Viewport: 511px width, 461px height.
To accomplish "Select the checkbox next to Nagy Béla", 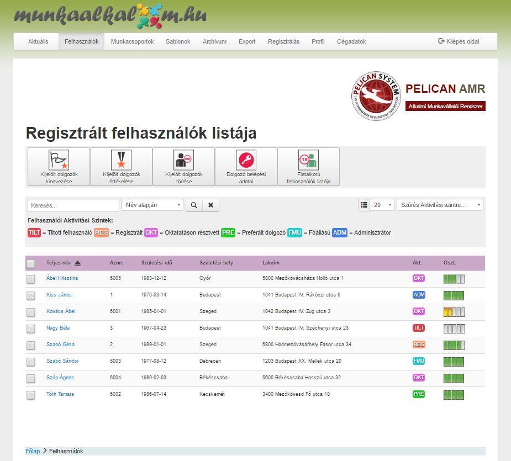I will pos(31,328).
